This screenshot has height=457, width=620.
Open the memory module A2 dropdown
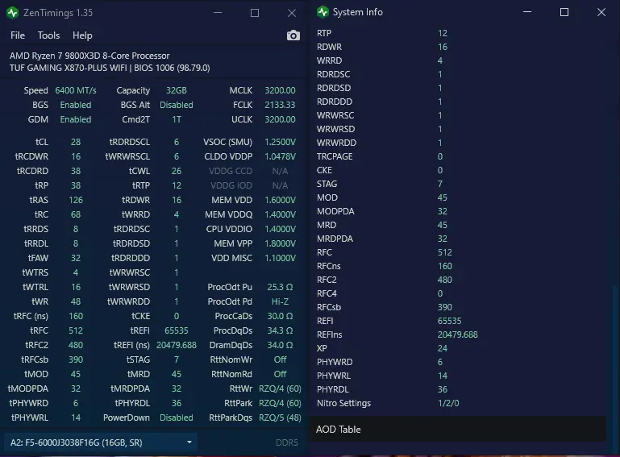101,442
